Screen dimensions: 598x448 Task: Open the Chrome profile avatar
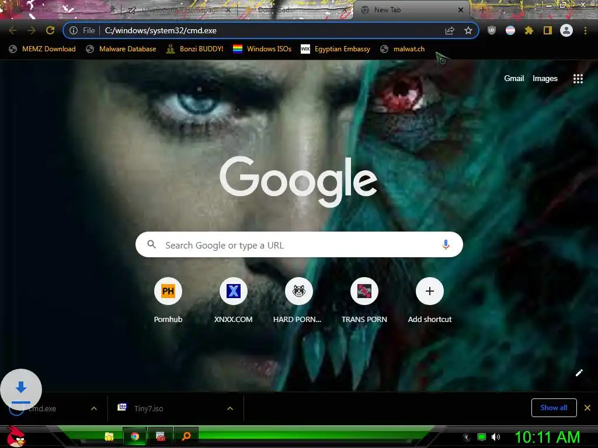coord(566,30)
